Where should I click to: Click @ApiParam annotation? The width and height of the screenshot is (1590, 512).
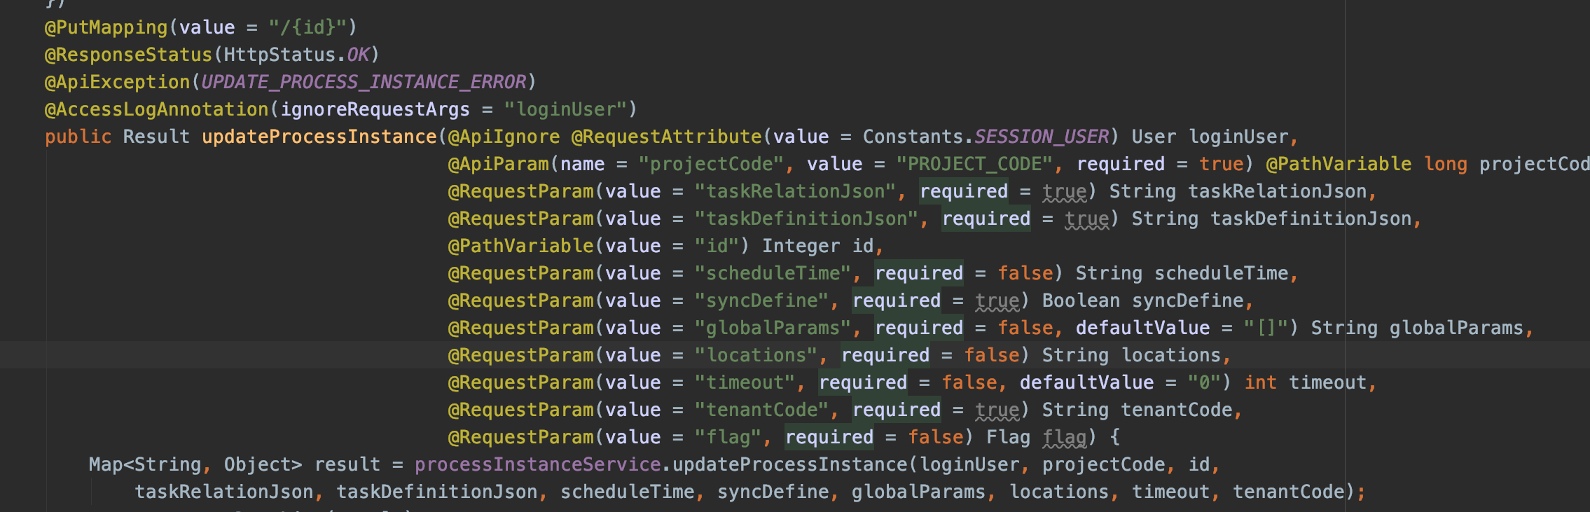(499, 164)
